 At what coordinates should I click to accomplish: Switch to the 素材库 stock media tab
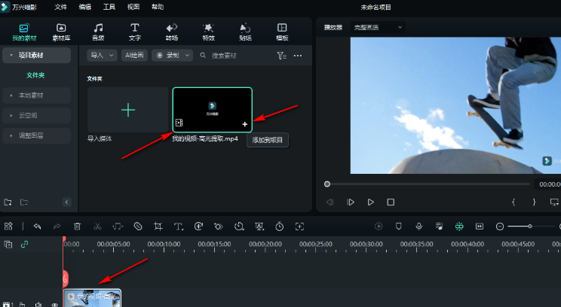click(61, 32)
